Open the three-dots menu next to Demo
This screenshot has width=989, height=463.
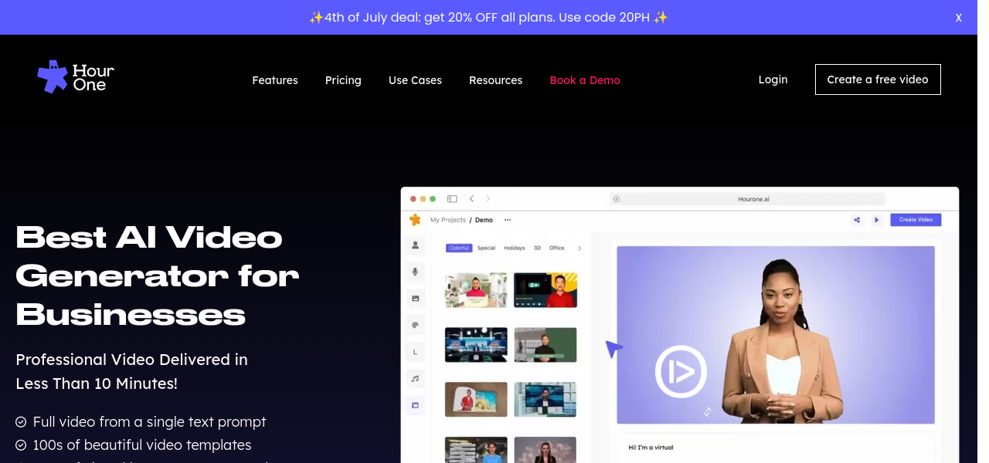508,220
